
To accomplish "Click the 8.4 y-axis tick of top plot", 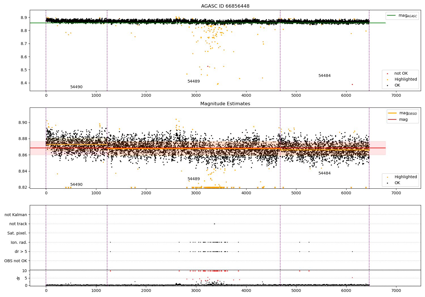I will pos(24,83).
